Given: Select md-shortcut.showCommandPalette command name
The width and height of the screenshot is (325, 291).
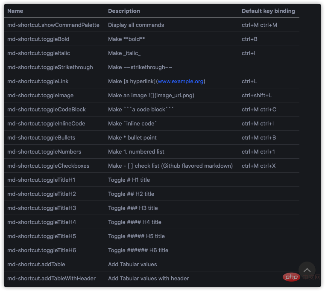Looking at the screenshot, I should [x=53, y=25].
